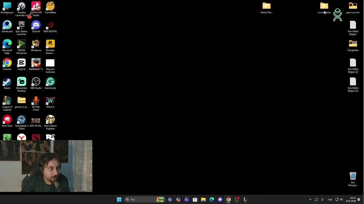Select Battlefield 6 desktop shortcut
364x204 pixels.
36,64
